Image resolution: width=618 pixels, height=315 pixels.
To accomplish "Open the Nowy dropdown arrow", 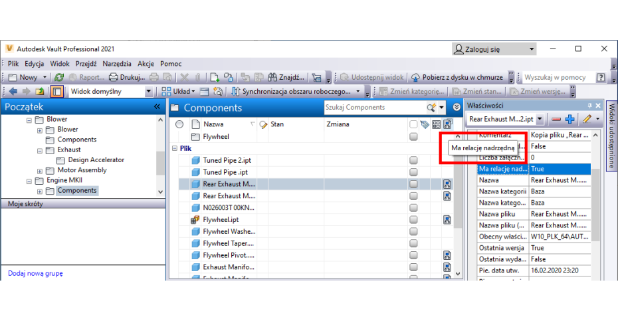I will [45, 77].
